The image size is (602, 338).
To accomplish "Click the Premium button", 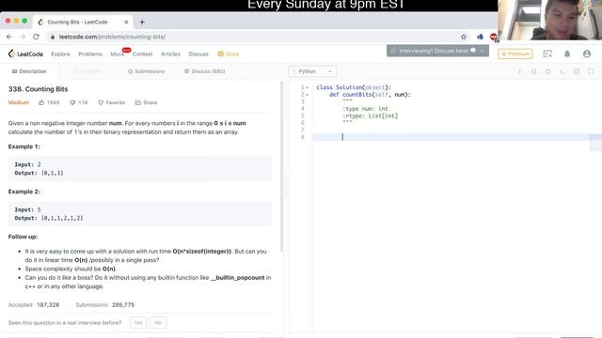I will [x=515, y=54].
